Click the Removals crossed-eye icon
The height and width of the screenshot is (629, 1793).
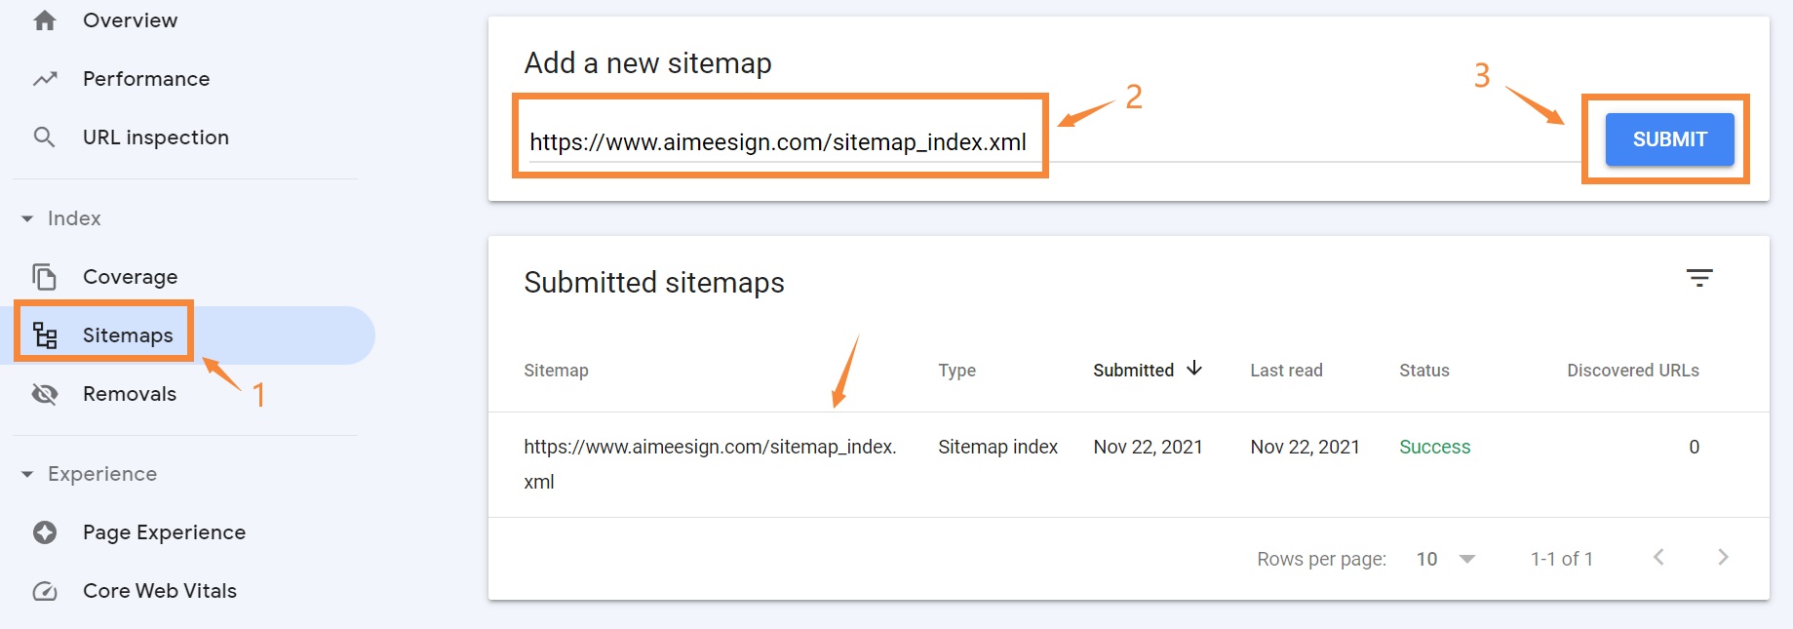pyautogui.click(x=45, y=394)
